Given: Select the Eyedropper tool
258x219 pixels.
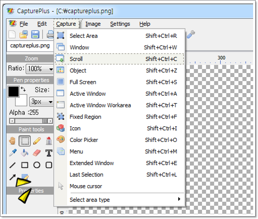Looking at the screenshot, I should [x=13, y=152].
